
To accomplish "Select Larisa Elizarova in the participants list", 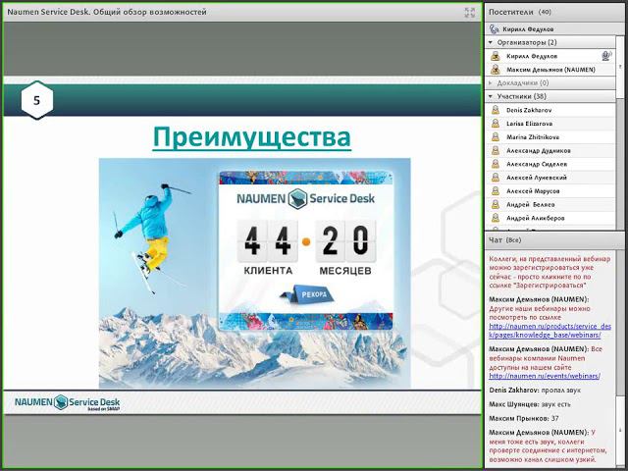I will click(529, 124).
